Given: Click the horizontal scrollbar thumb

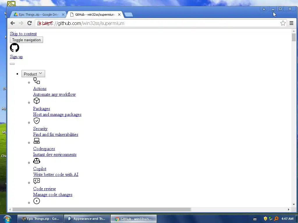Looking at the screenshot, I should (102, 210).
